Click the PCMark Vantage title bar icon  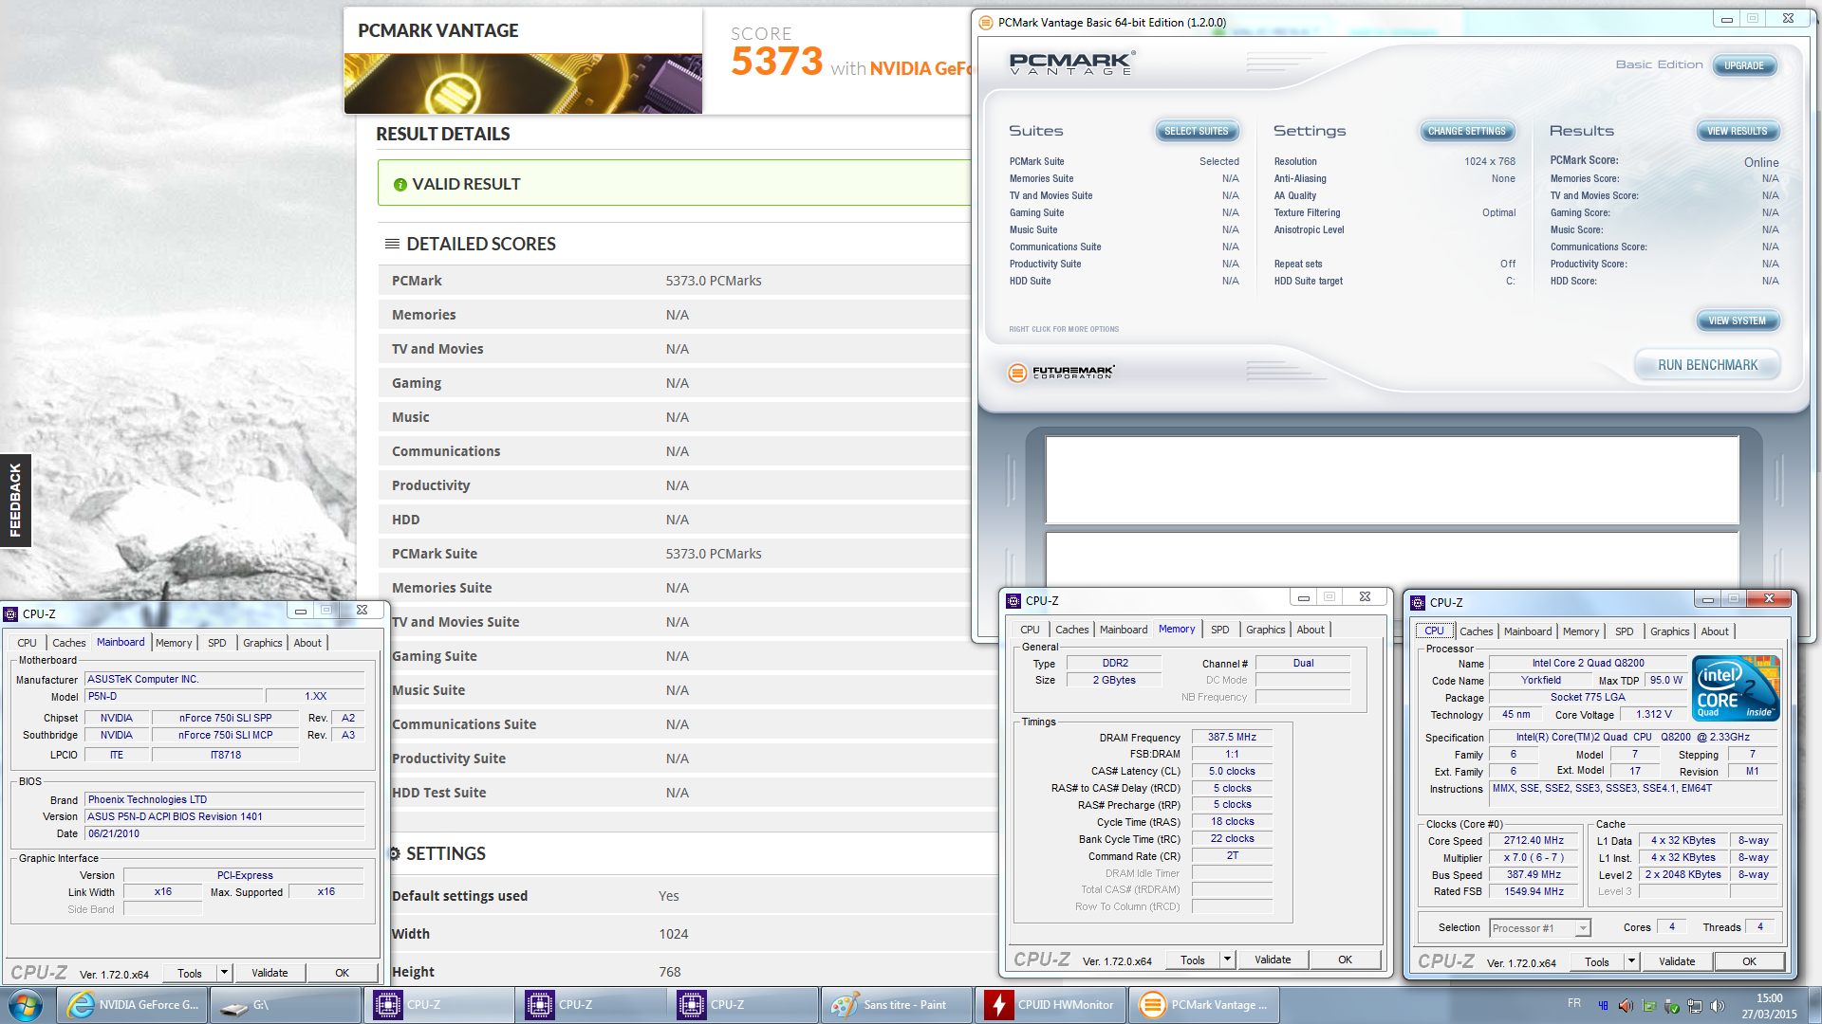point(986,22)
